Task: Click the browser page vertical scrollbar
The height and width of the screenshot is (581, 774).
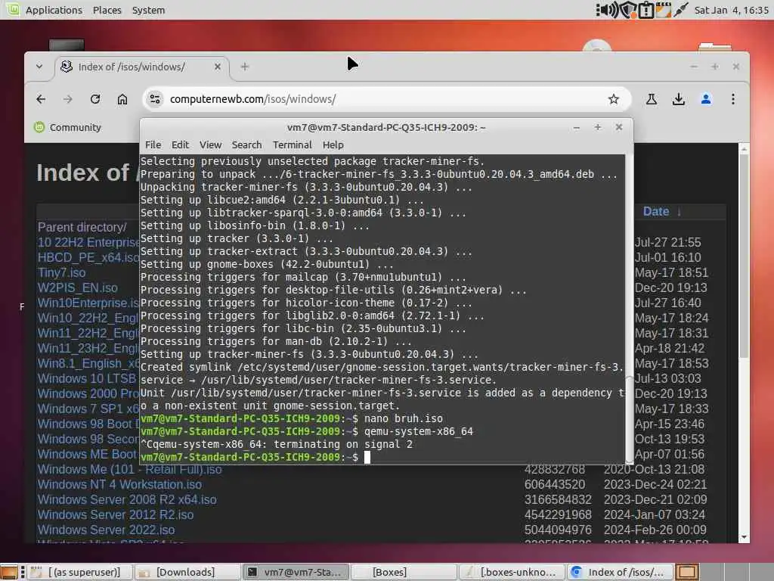Action: pos(744,257)
